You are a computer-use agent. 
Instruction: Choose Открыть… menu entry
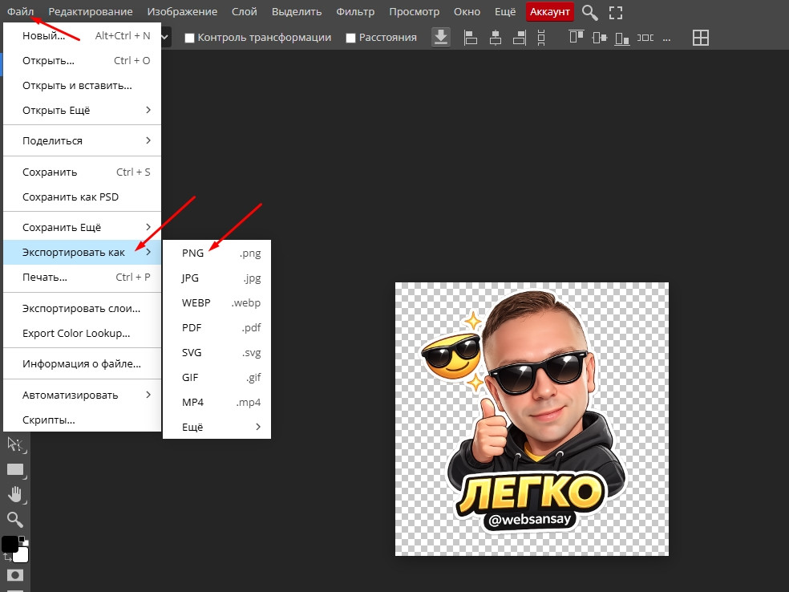pos(82,60)
